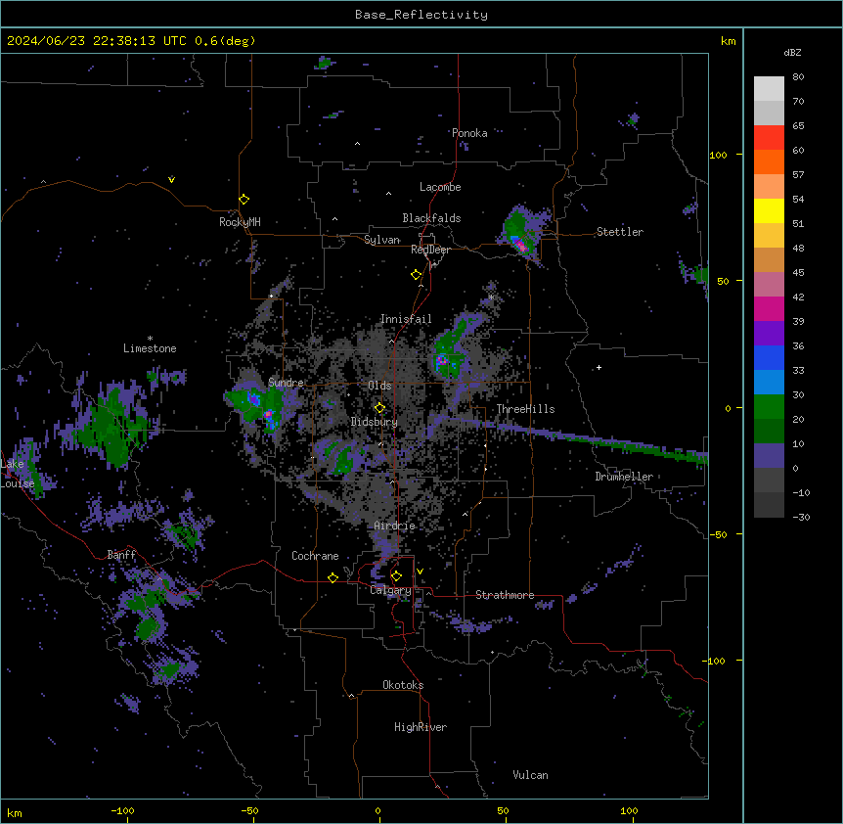Select the Innisfail label

(x=406, y=319)
